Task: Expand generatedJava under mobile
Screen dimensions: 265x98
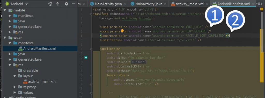Action: 10,27
